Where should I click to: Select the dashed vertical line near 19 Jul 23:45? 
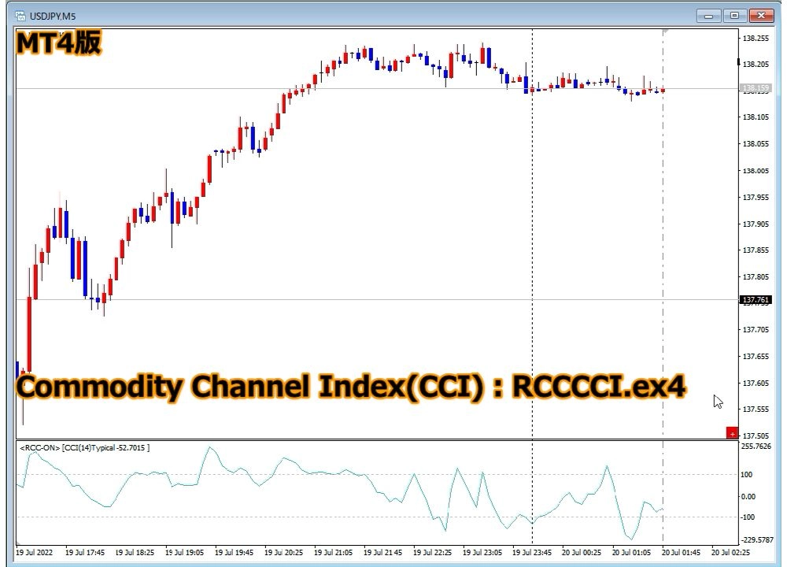point(533,236)
